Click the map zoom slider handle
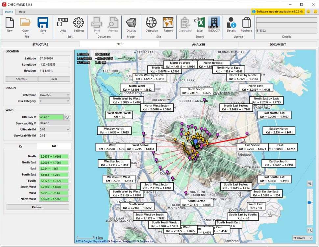 point(309,203)
